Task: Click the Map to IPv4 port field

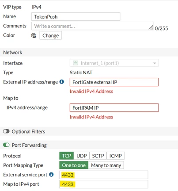Action: (104, 184)
